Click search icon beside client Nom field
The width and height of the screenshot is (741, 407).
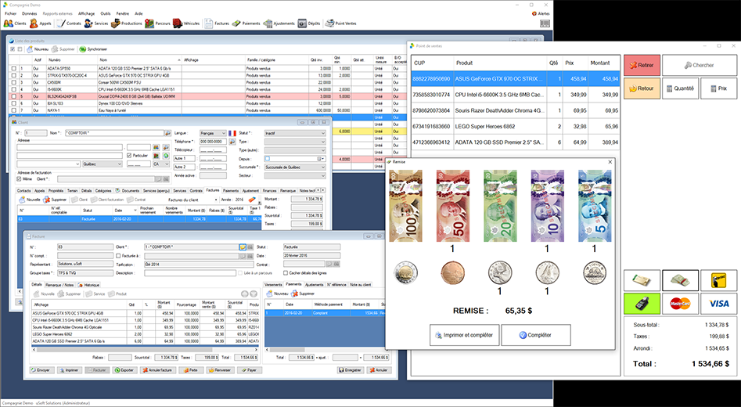(x=167, y=133)
